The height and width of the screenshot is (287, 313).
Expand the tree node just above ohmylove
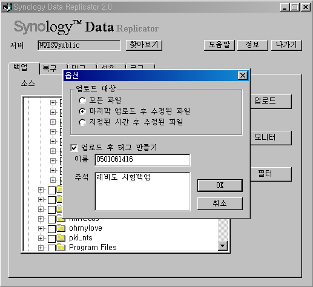coord(41,219)
